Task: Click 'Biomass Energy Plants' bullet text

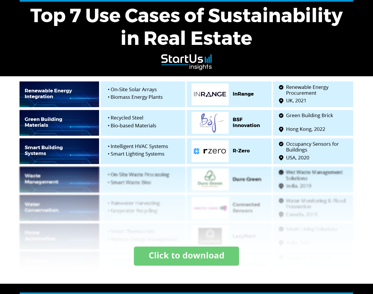Action: 137,97
